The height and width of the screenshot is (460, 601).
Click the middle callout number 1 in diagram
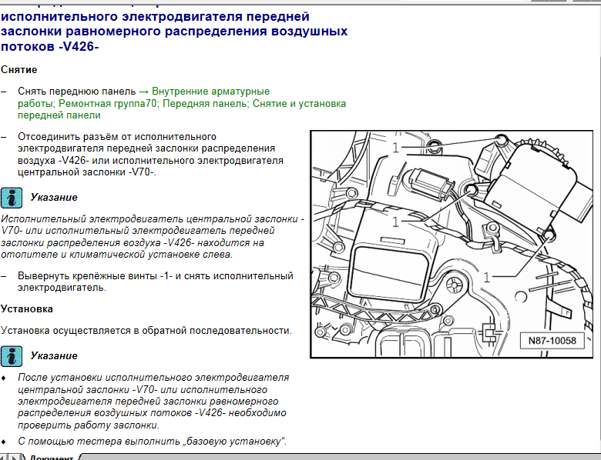tap(395, 222)
